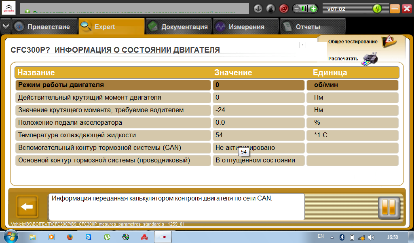The height and width of the screenshot is (243, 414).
Task: Open TeamViewer from the taskbar
Action: (89, 237)
